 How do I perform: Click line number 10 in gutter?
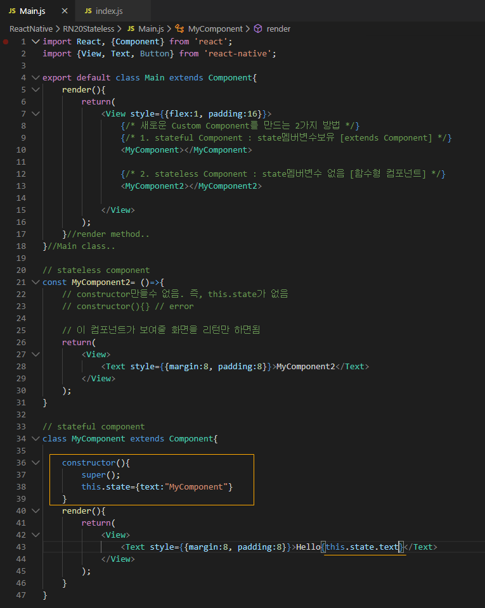tap(22, 149)
